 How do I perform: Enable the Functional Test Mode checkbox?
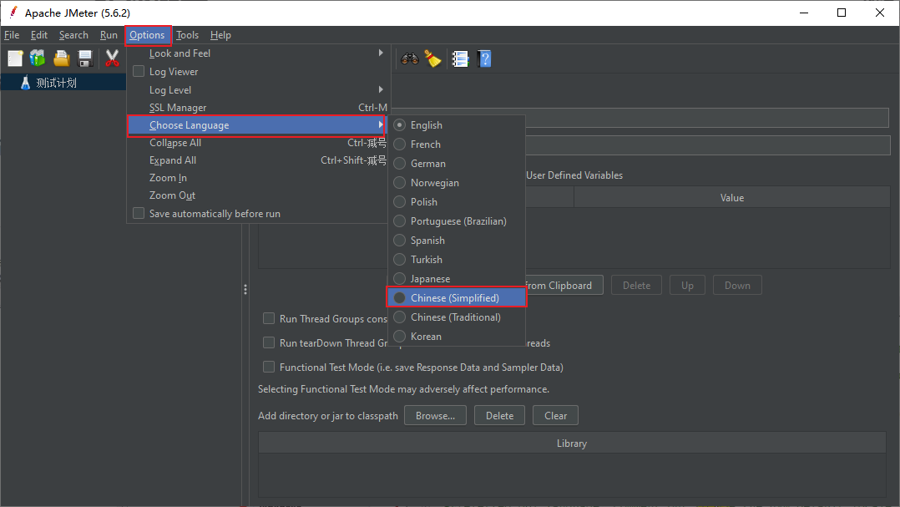tap(269, 367)
